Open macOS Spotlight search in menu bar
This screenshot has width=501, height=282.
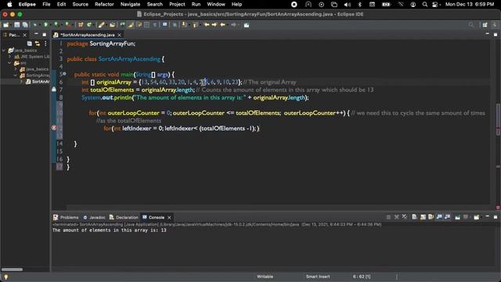click(x=424, y=4)
